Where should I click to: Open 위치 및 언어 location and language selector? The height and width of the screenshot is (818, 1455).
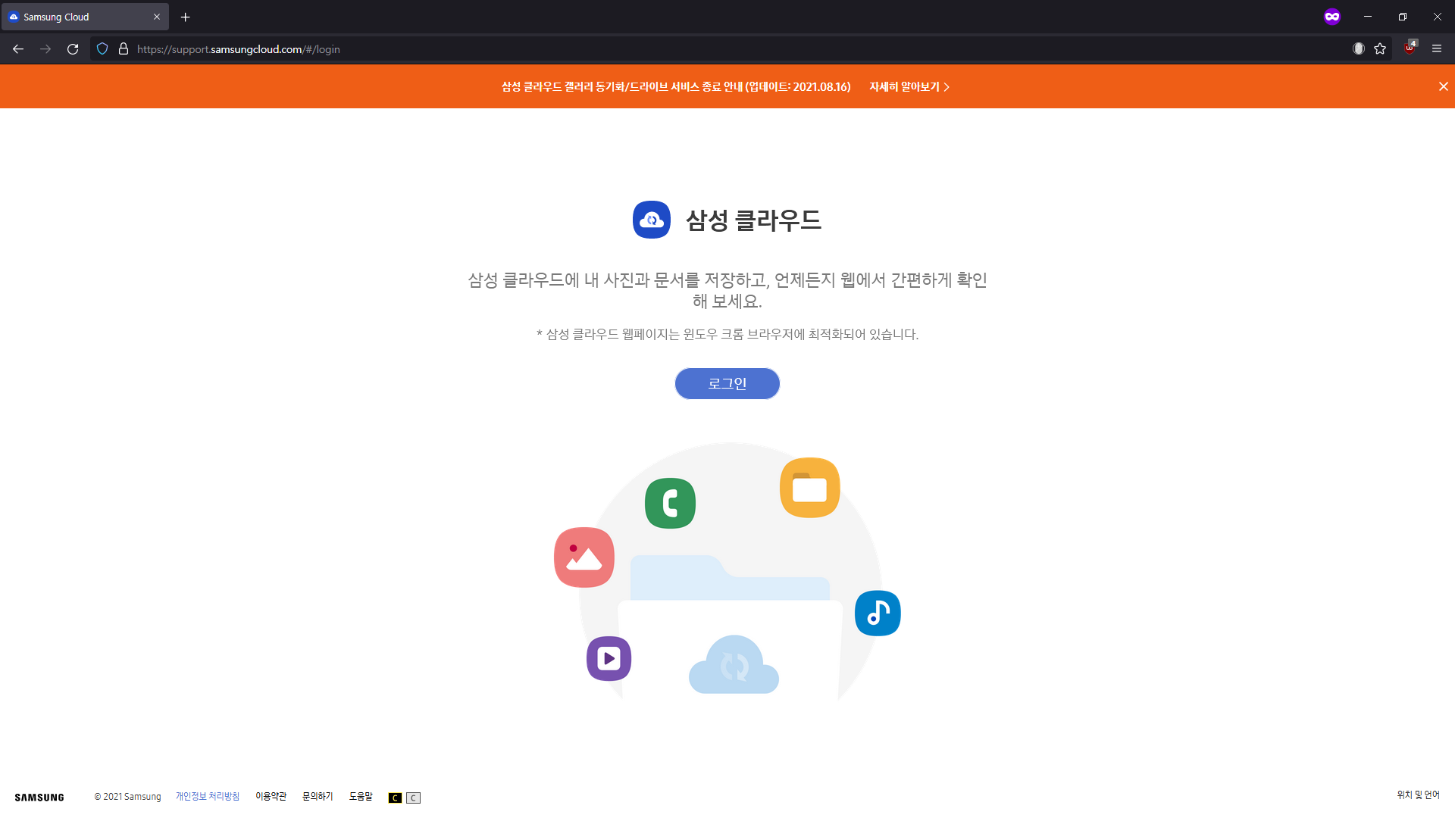pyautogui.click(x=1418, y=795)
